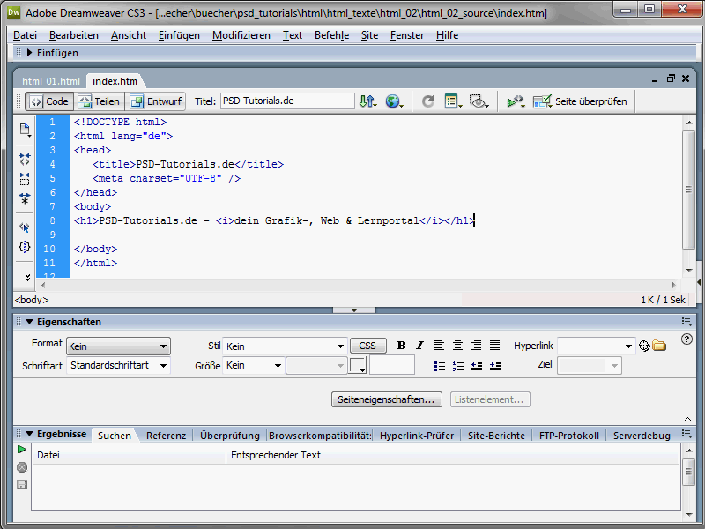Click Preview in Browser globe icon
705x529 pixels.
pos(394,101)
